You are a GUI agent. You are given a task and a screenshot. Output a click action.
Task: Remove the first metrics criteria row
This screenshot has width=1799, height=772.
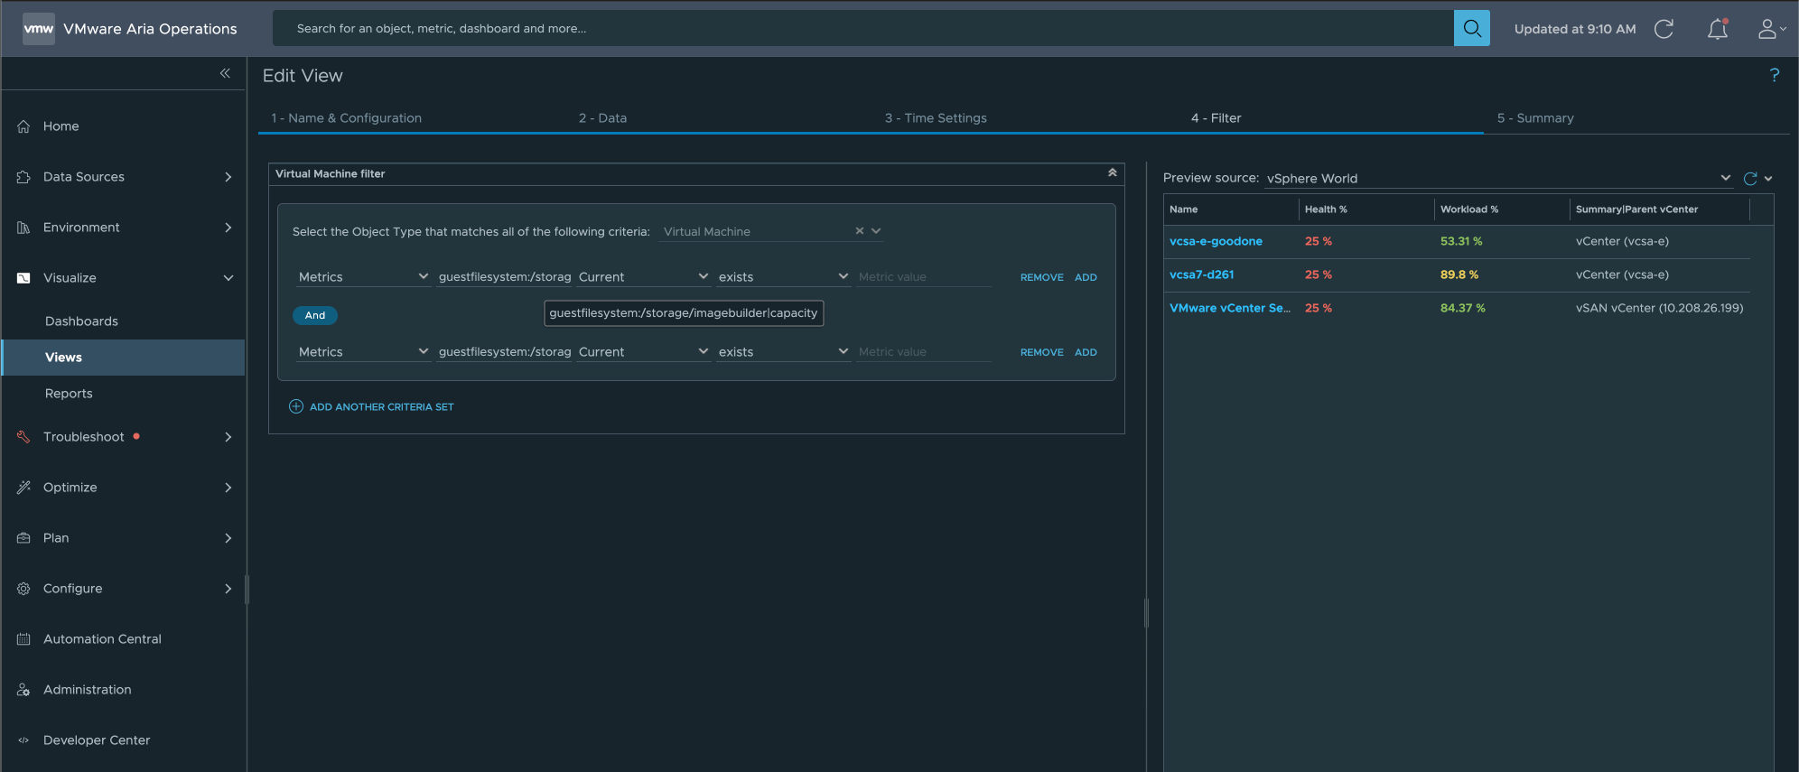pyautogui.click(x=1041, y=277)
